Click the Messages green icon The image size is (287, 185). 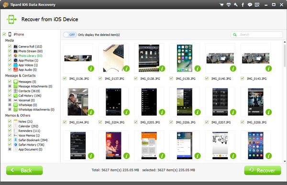click(16, 82)
